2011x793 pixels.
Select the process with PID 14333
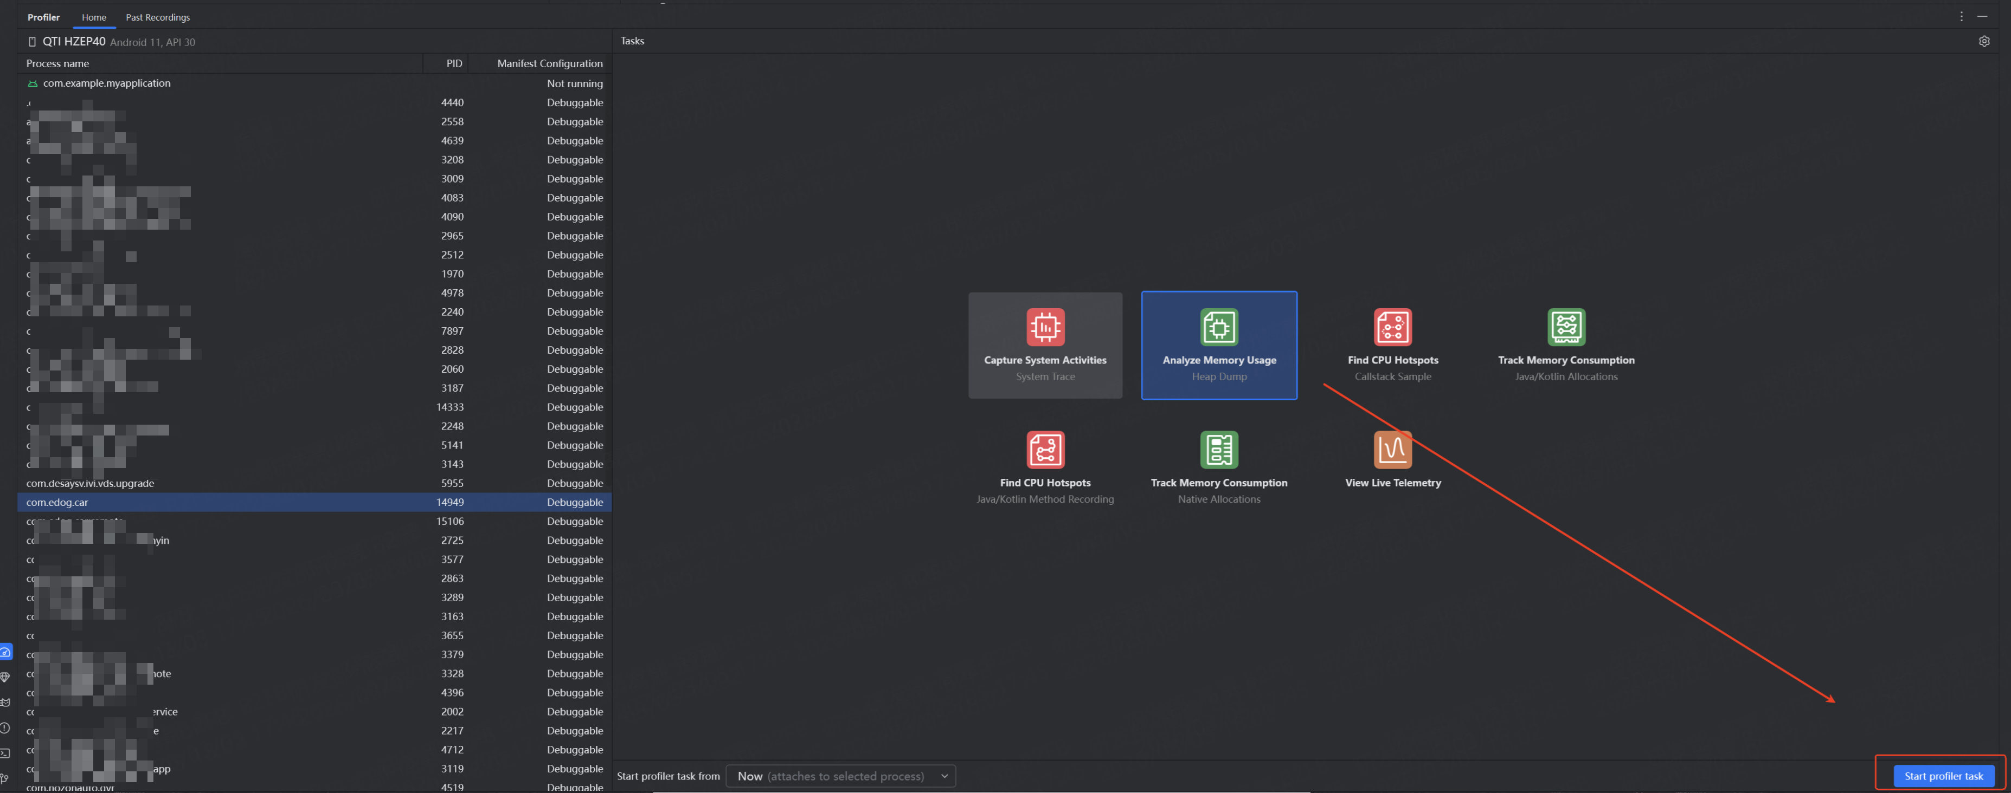pyautogui.click(x=314, y=407)
